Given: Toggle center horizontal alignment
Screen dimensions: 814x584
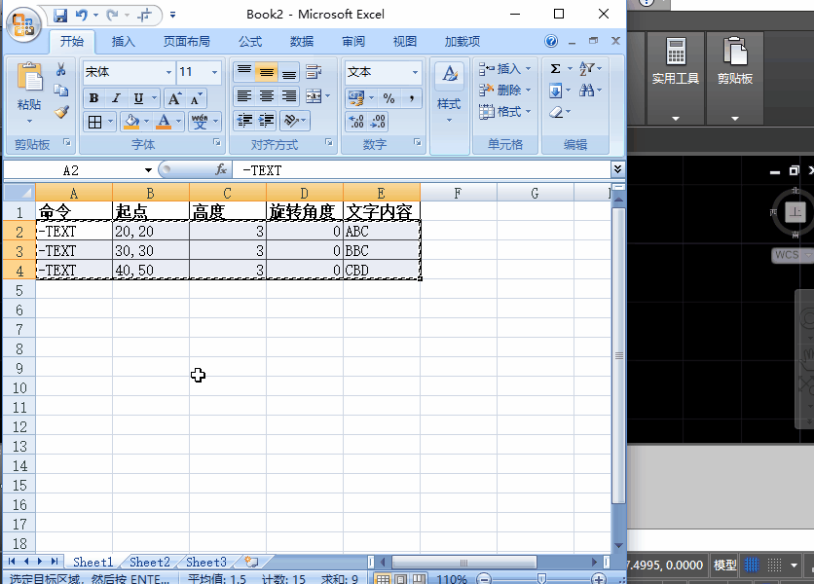Looking at the screenshot, I should 266,96.
